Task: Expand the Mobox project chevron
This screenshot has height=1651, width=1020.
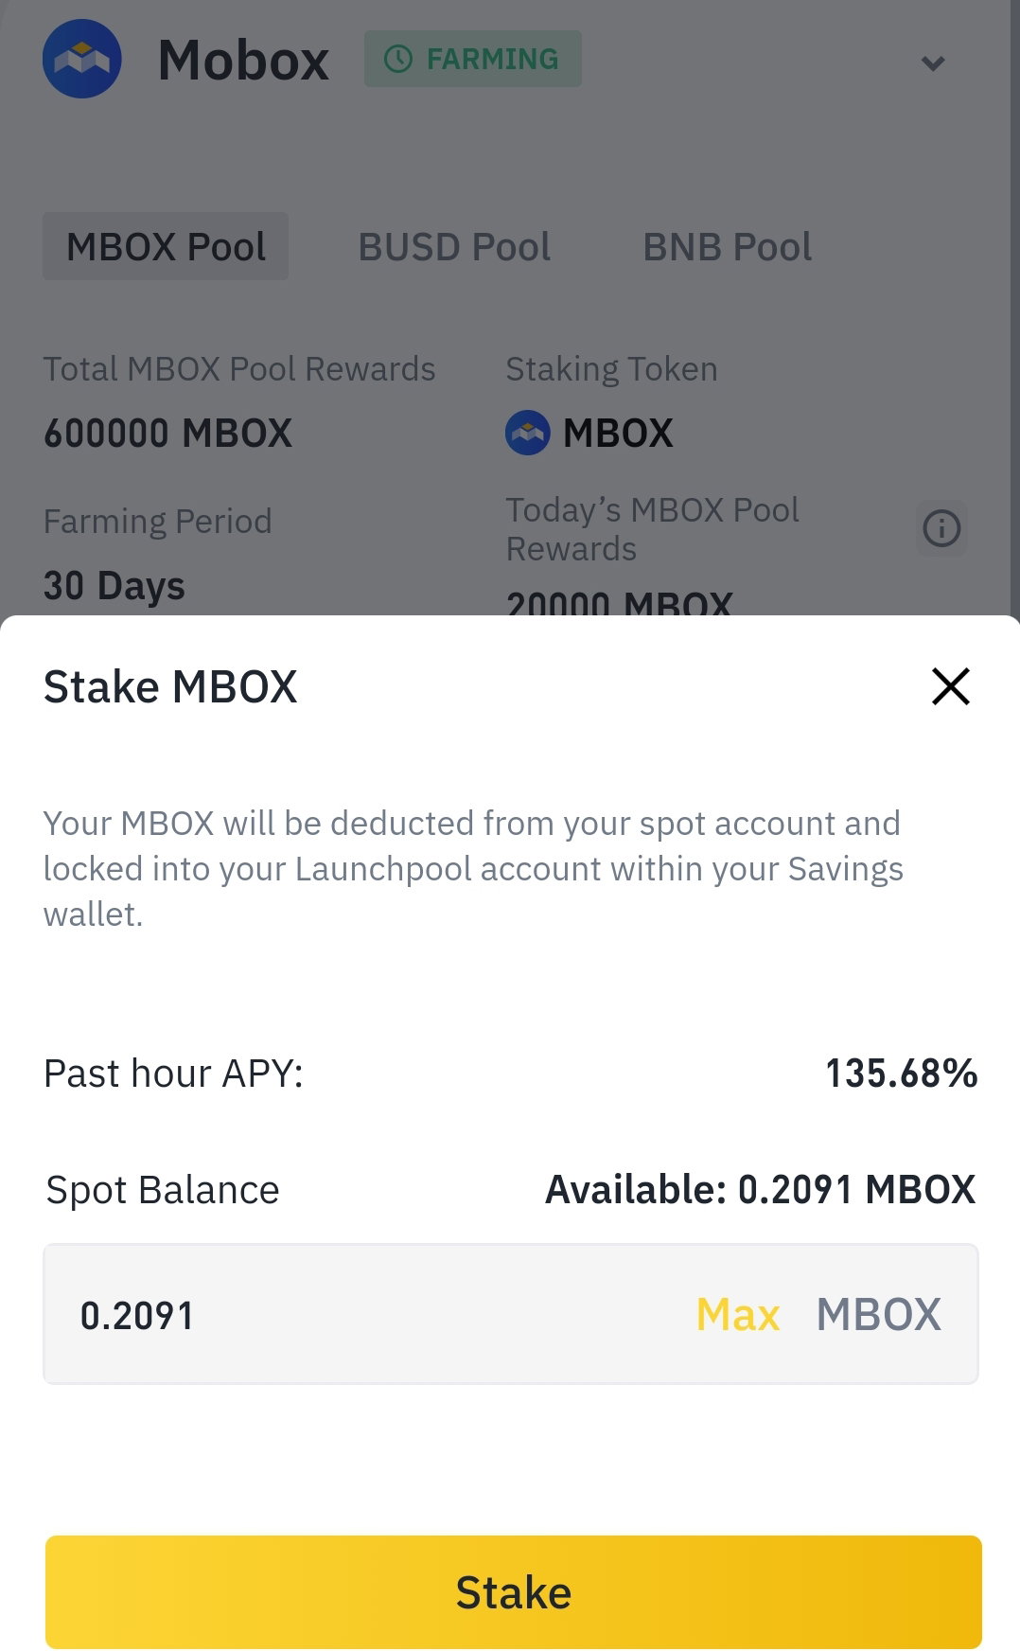Action: (933, 63)
